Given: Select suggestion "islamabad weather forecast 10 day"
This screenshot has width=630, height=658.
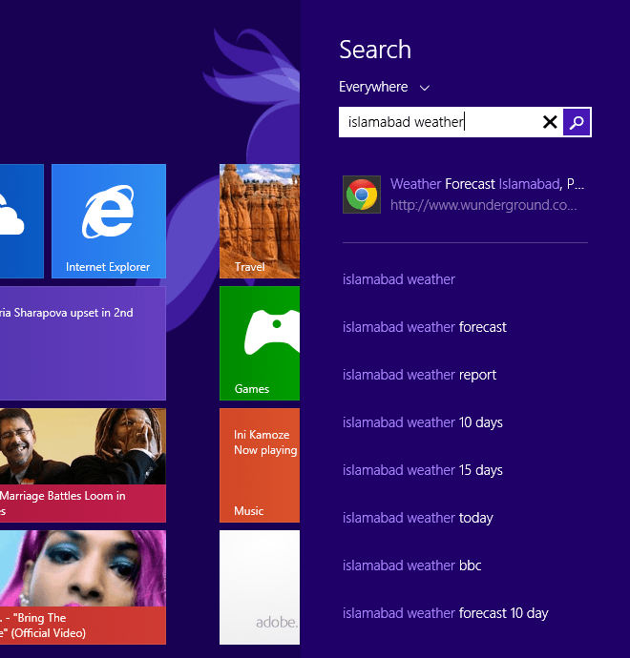Looking at the screenshot, I should pos(446,613).
